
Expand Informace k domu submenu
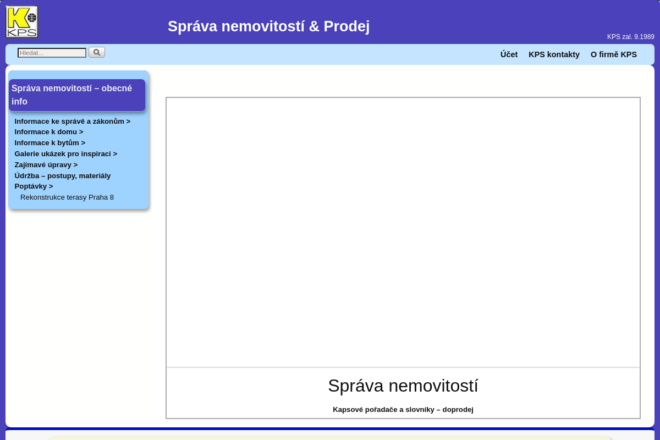49,132
